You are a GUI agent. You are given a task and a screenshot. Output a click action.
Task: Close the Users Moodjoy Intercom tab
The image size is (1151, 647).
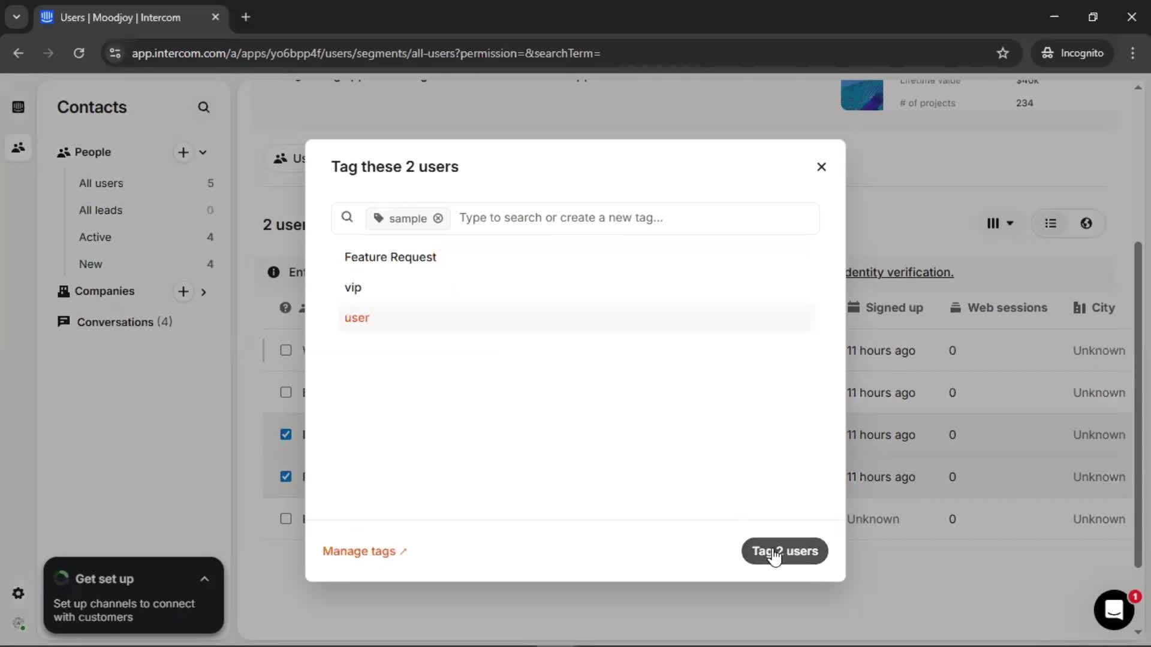pyautogui.click(x=215, y=17)
